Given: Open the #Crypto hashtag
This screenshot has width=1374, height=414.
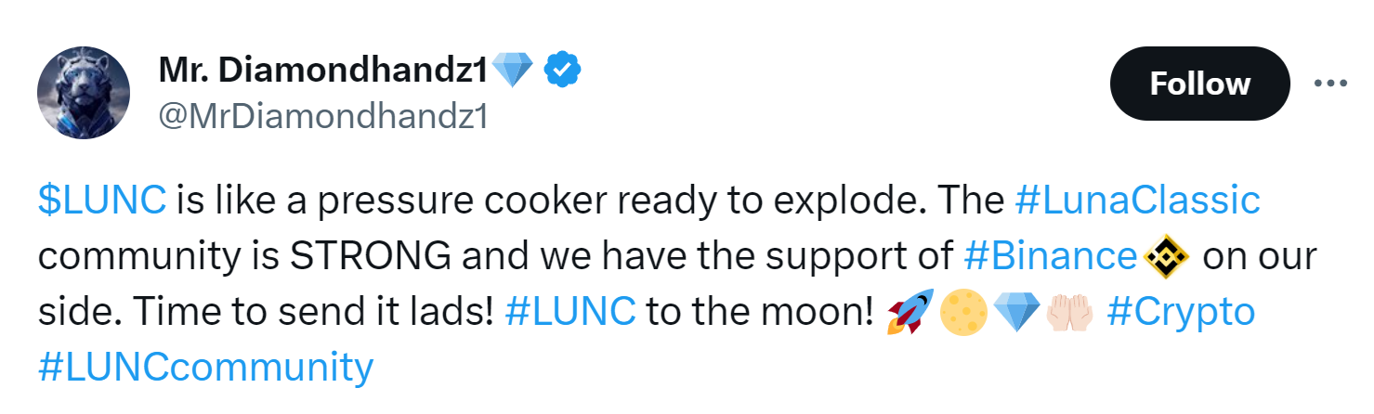Looking at the screenshot, I should pyautogui.click(x=1182, y=312).
